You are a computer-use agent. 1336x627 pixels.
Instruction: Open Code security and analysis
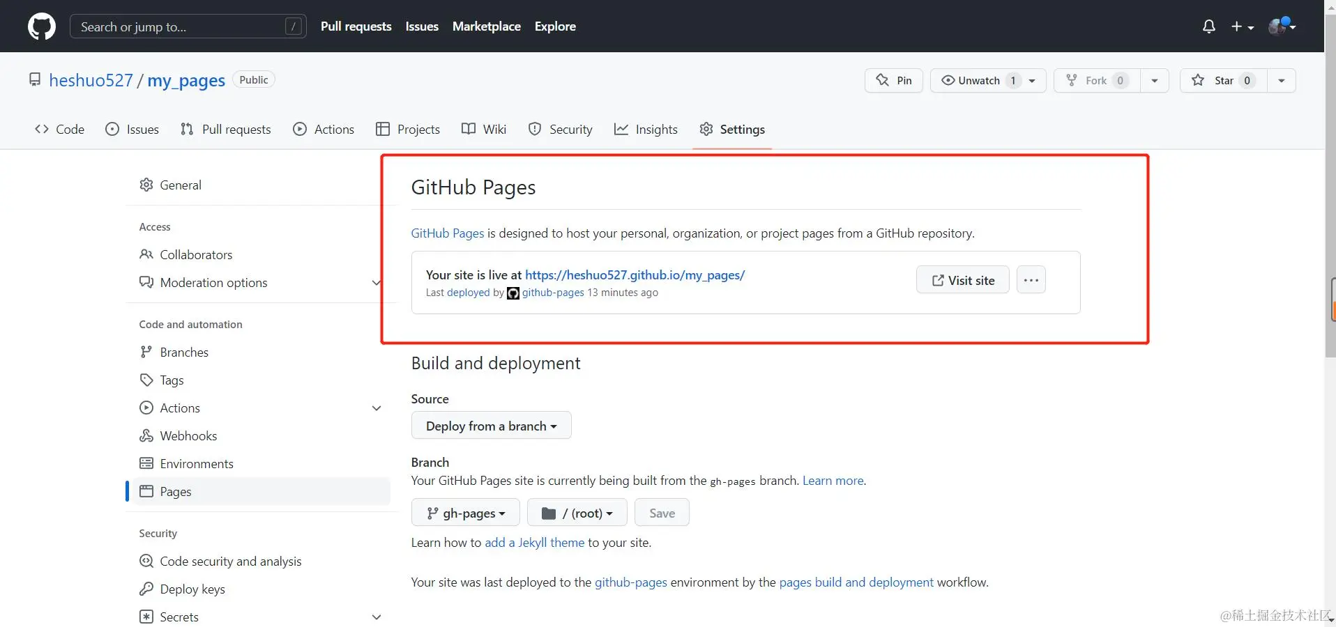coord(258,562)
